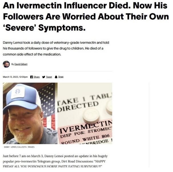Click the Twitter bird icon
This screenshot has width=173, height=172.
click(43, 77)
